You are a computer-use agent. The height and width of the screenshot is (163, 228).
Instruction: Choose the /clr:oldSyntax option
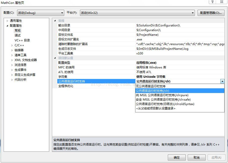coord(180,104)
